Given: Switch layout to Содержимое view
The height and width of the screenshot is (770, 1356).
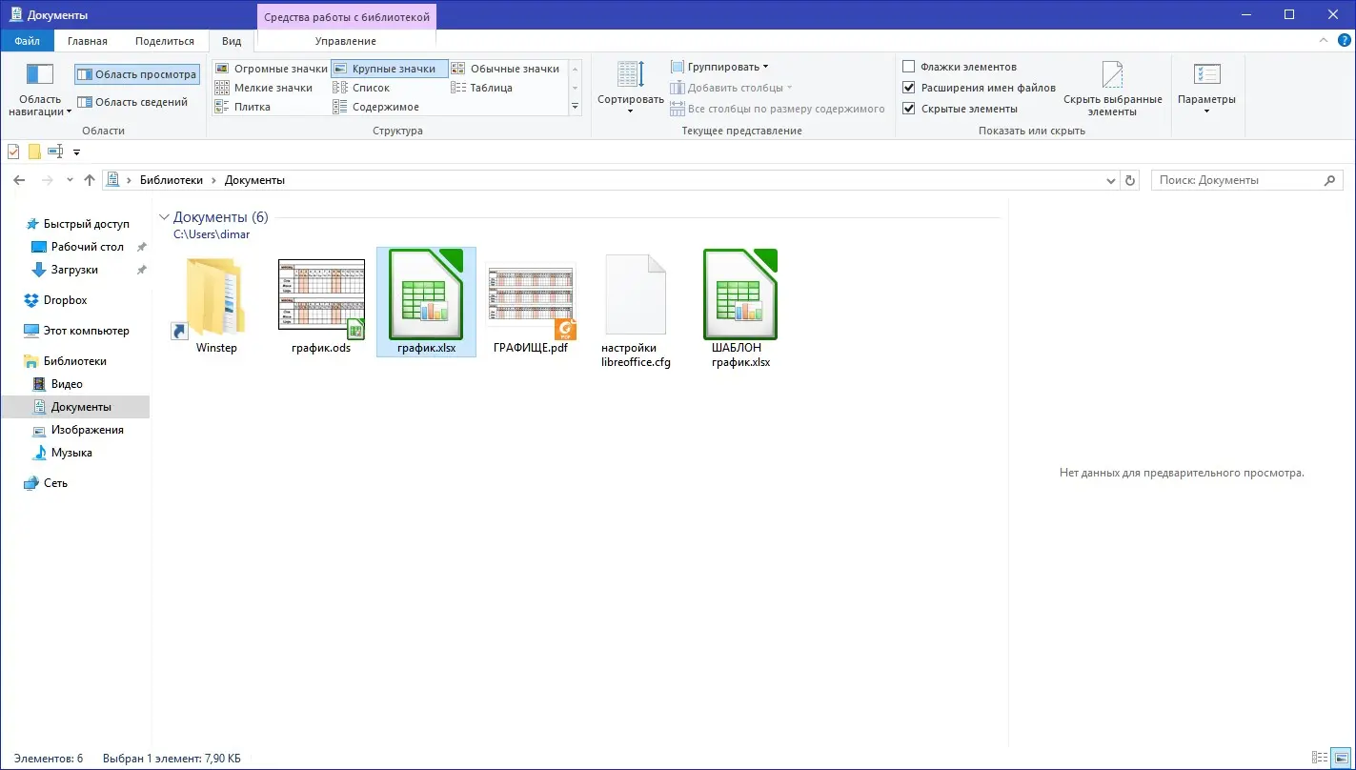Looking at the screenshot, I should coord(376,107).
